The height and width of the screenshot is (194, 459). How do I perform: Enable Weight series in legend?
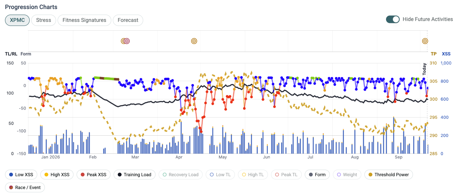coord(347,175)
